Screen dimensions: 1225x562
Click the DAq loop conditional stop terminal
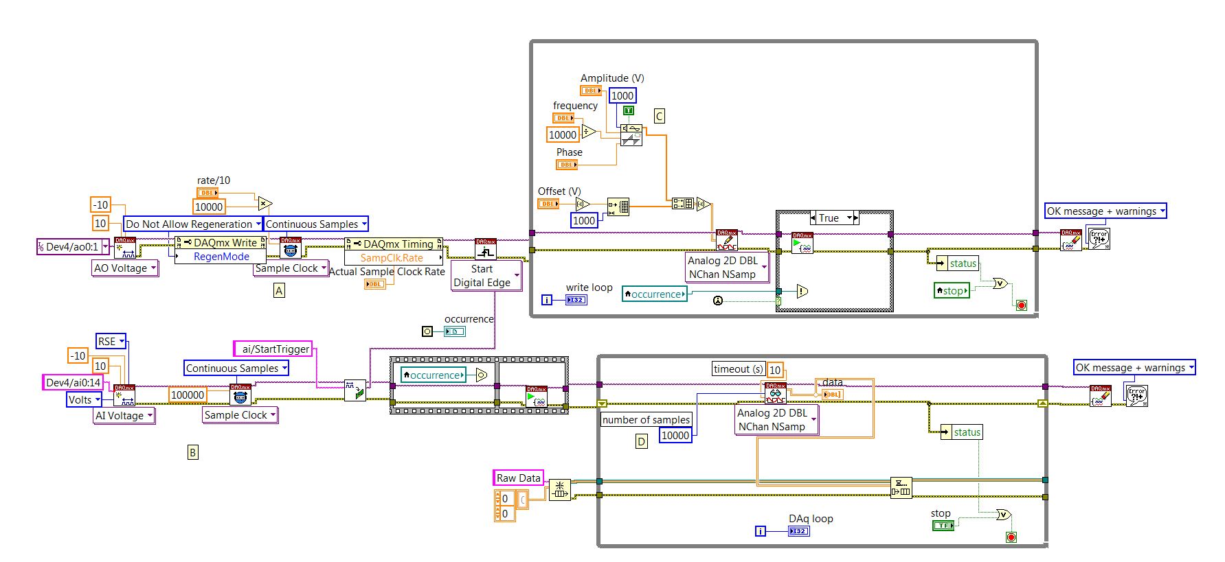pos(1011,537)
